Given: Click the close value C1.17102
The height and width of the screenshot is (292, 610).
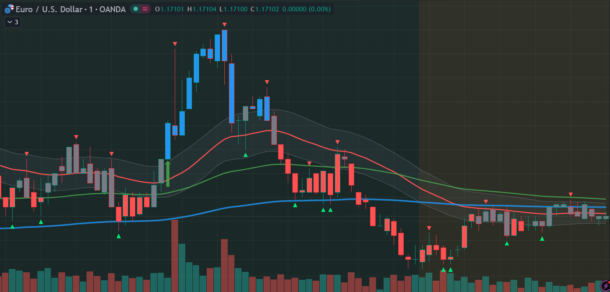Looking at the screenshot, I should 264,9.
